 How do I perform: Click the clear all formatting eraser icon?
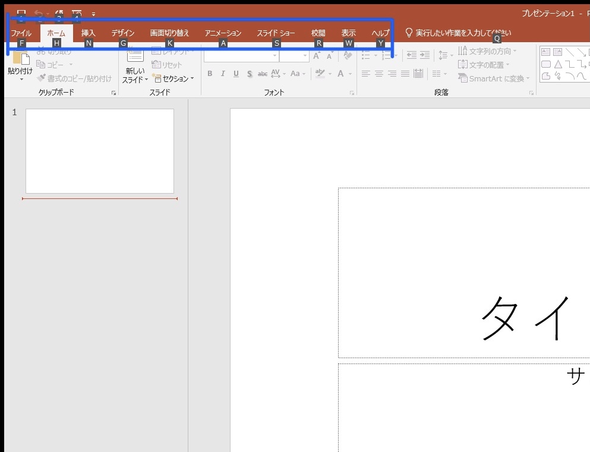pyautogui.click(x=348, y=56)
